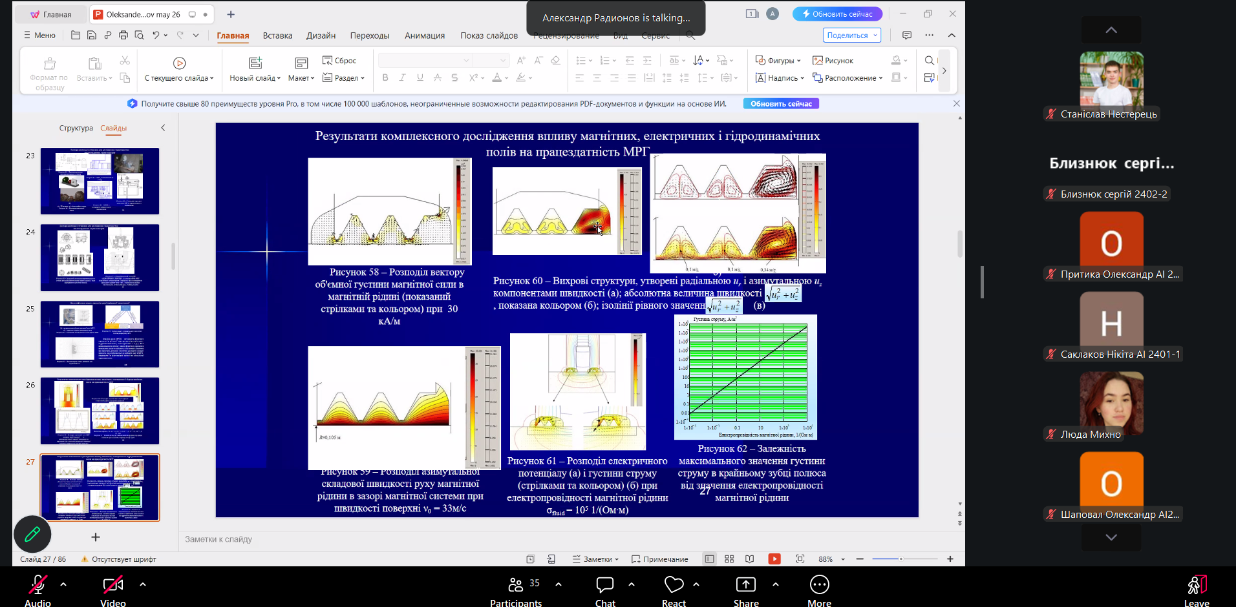Adjust the zoom level slider
This screenshot has height=607, width=1236.
901,559
